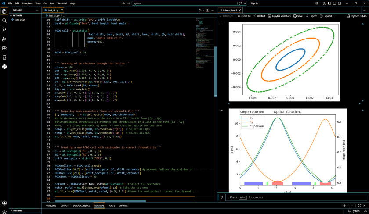Expand the OUTLINE section
The height and width of the screenshot is (214, 369).
(x=17, y=211)
